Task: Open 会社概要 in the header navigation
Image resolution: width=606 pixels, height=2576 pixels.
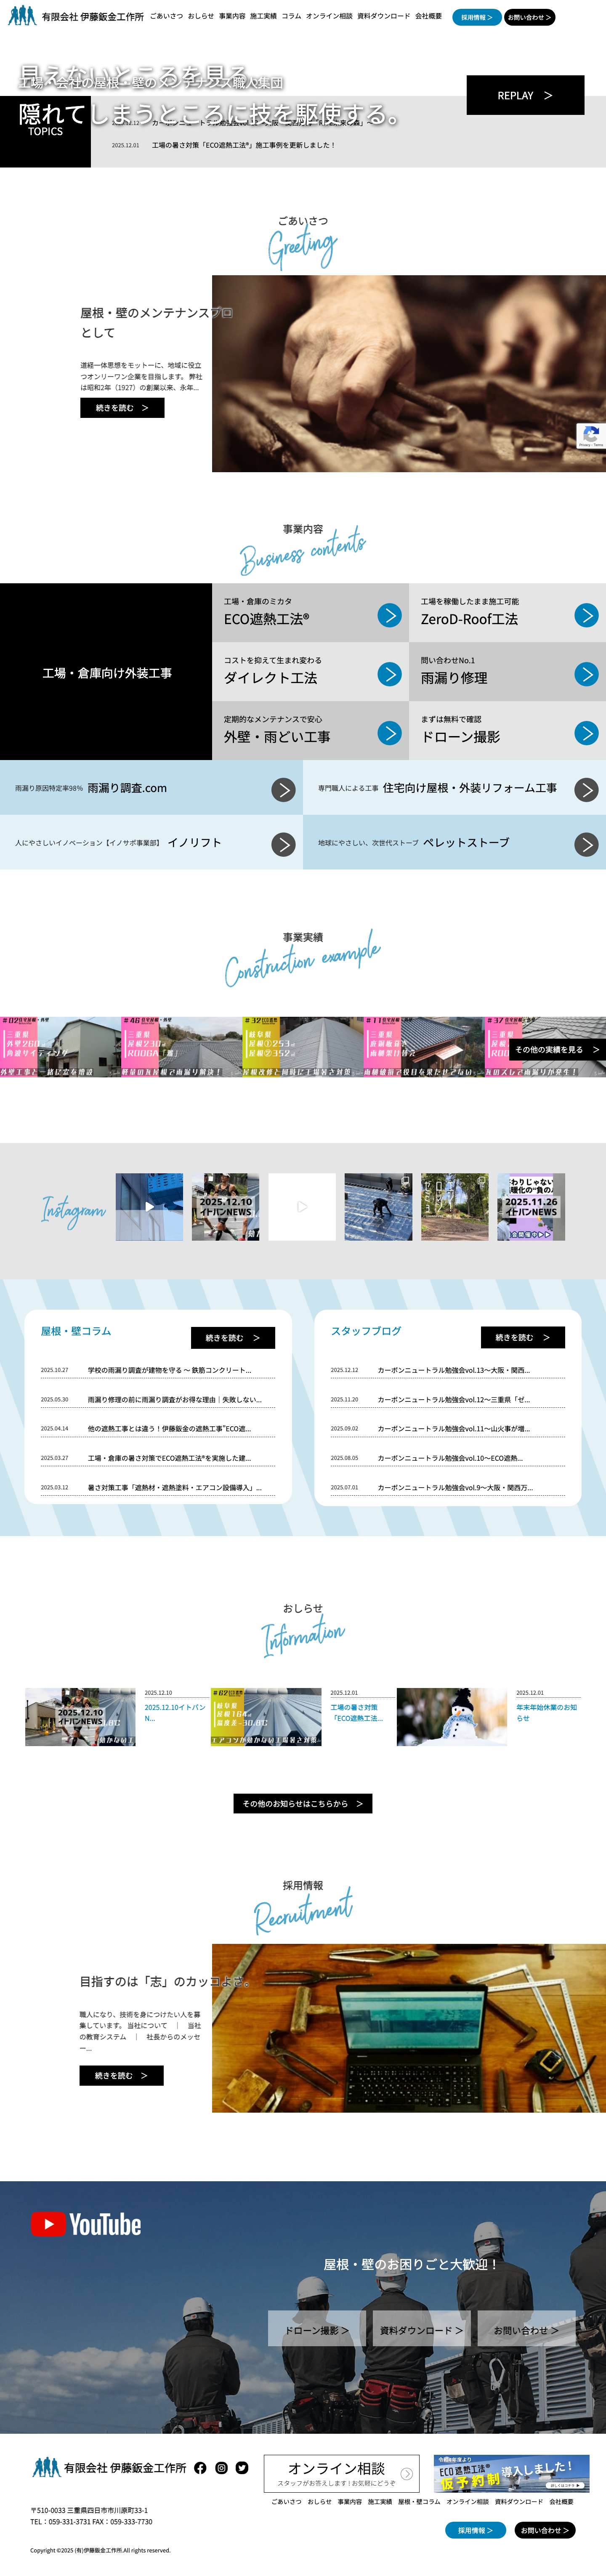Action: [428, 17]
